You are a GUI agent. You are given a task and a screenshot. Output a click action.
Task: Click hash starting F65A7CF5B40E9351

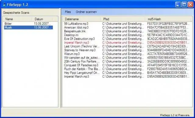point(168,27)
